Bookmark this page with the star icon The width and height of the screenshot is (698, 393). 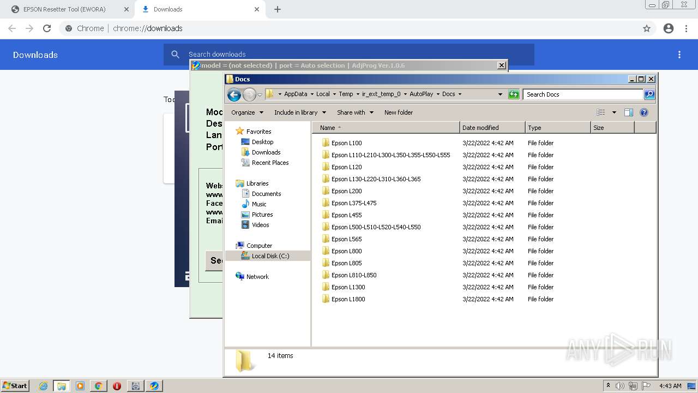[647, 28]
